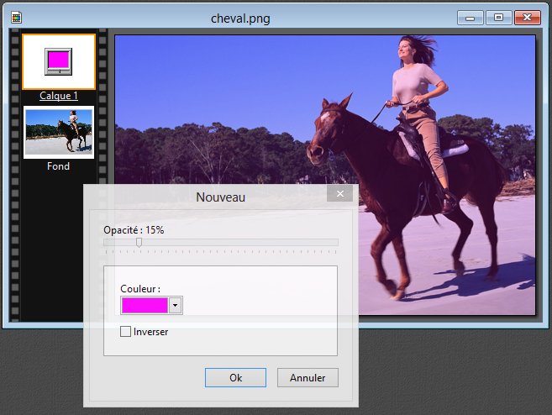Maximize the cheval.png window
Viewport: 552px width, 415px height.
(x=498, y=17)
